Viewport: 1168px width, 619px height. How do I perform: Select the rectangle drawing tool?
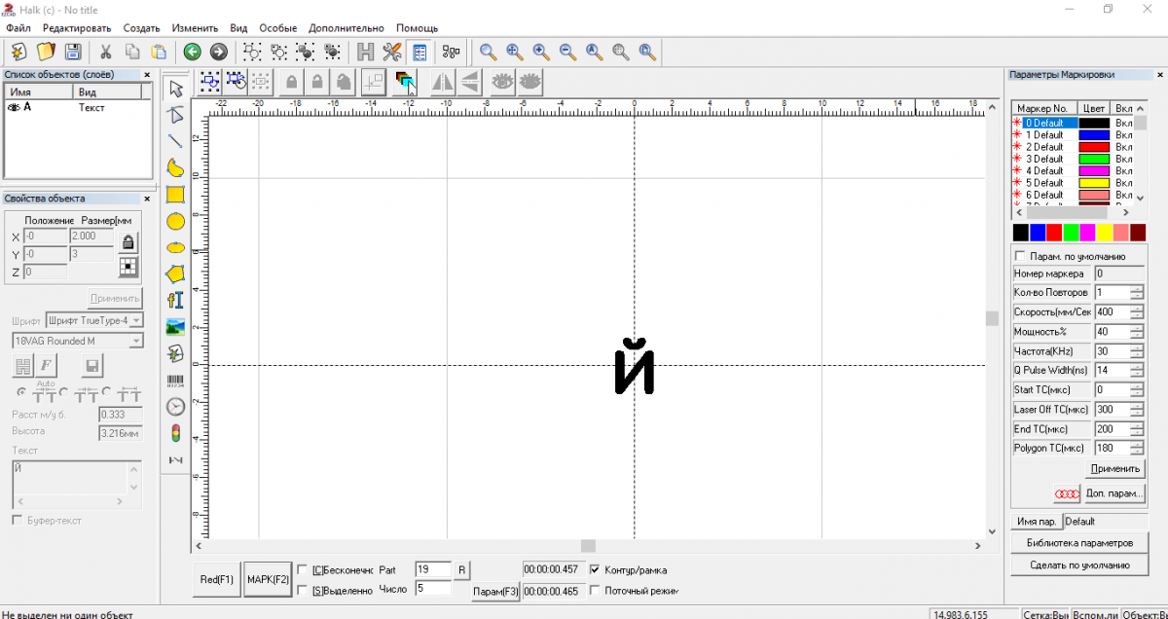175,195
